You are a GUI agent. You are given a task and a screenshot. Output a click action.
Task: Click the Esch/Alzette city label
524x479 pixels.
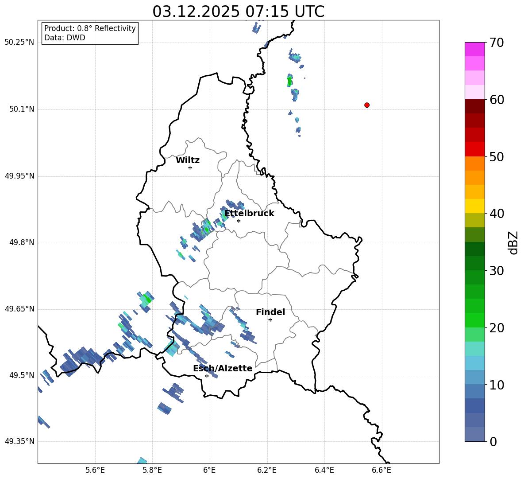click(223, 368)
